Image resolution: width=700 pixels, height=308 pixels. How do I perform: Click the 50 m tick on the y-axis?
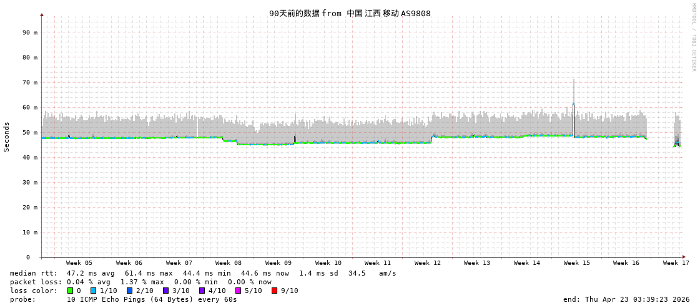click(31, 132)
